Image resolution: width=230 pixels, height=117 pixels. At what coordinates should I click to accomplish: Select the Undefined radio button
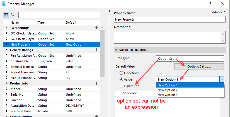pos(121,73)
